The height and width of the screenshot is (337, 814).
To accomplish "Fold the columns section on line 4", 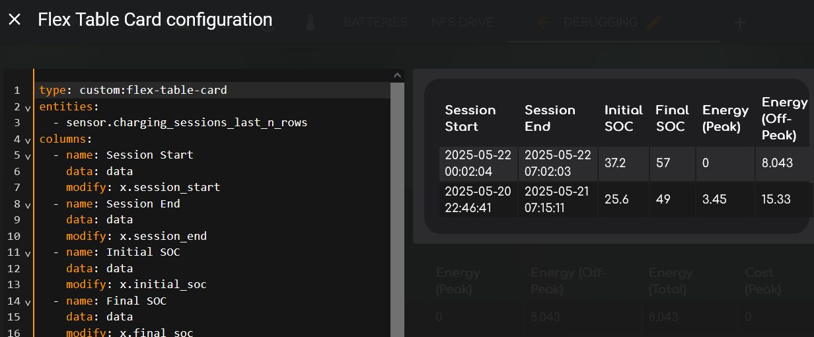I will (28, 139).
